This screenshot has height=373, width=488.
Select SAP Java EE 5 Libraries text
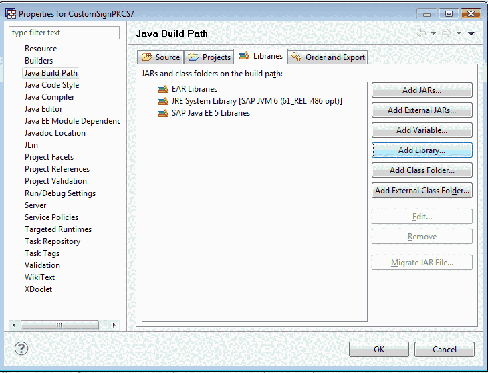(211, 113)
